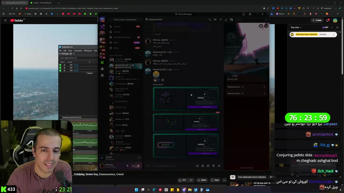Switch to Stream - Kick Dashboard tab

coord(42,3)
